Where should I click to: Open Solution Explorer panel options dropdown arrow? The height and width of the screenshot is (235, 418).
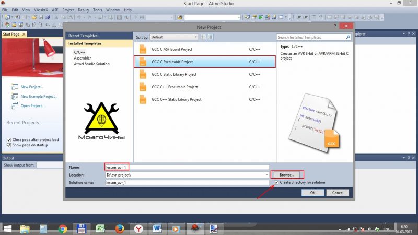(404, 33)
